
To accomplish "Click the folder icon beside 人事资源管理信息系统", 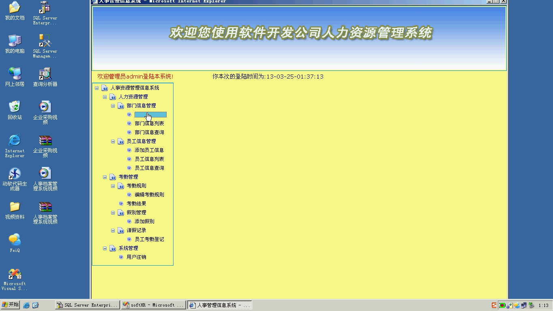I will [105, 88].
